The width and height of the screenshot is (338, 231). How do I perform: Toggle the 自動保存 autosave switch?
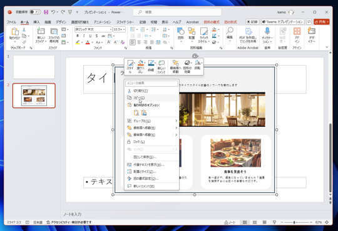pyautogui.click(x=35, y=12)
